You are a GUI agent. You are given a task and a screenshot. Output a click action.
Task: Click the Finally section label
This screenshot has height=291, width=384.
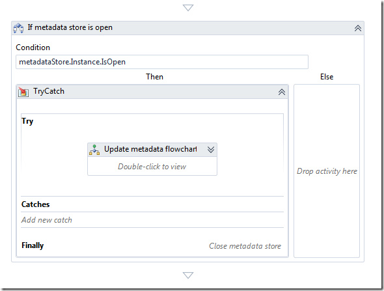click(x=33, y=245)
